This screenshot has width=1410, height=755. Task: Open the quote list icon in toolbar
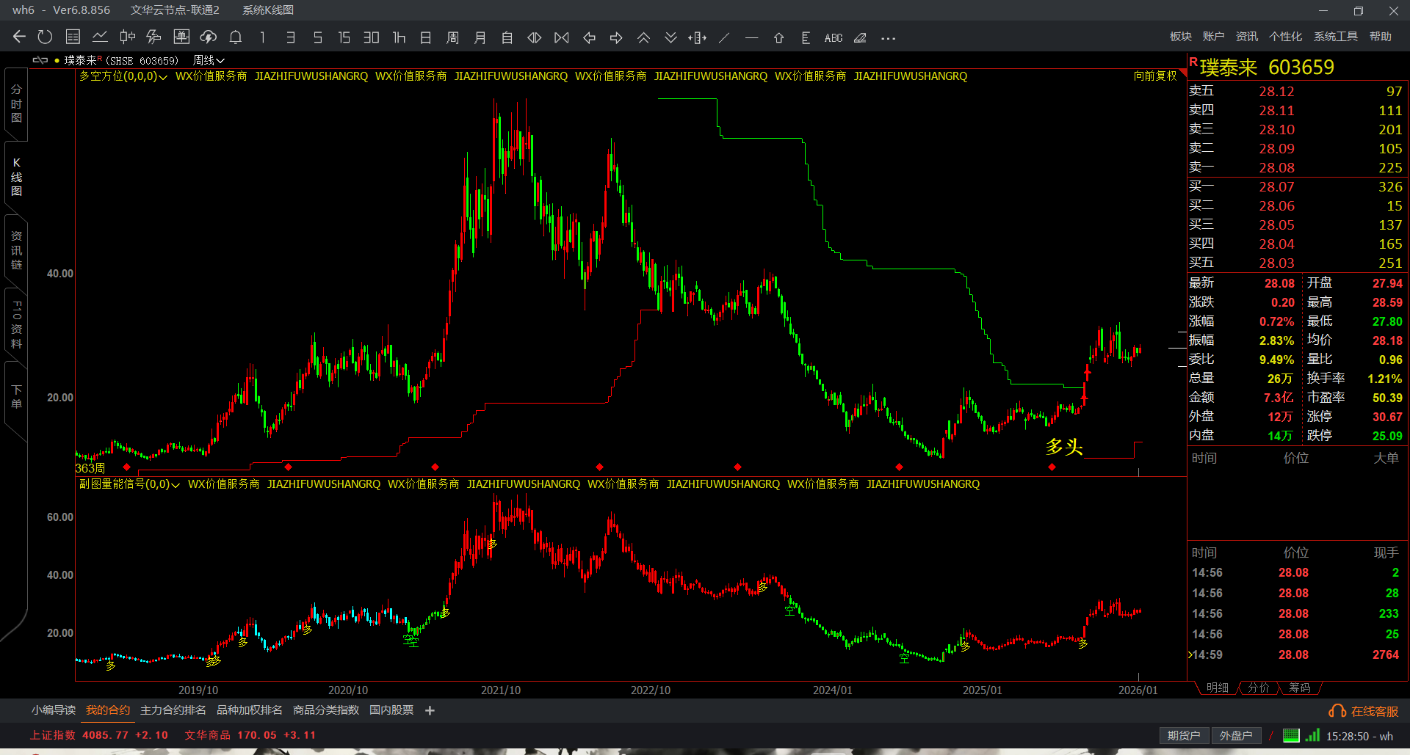[x=73, y=37]
